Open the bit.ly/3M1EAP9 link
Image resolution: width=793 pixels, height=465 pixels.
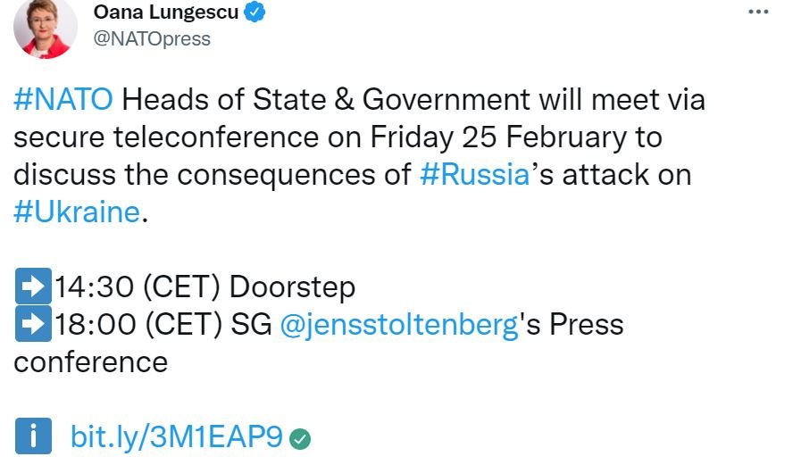pyautogui.click(x=177, y=436)
